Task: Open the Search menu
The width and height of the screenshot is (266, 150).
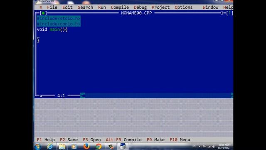Action: click(85, 7)
